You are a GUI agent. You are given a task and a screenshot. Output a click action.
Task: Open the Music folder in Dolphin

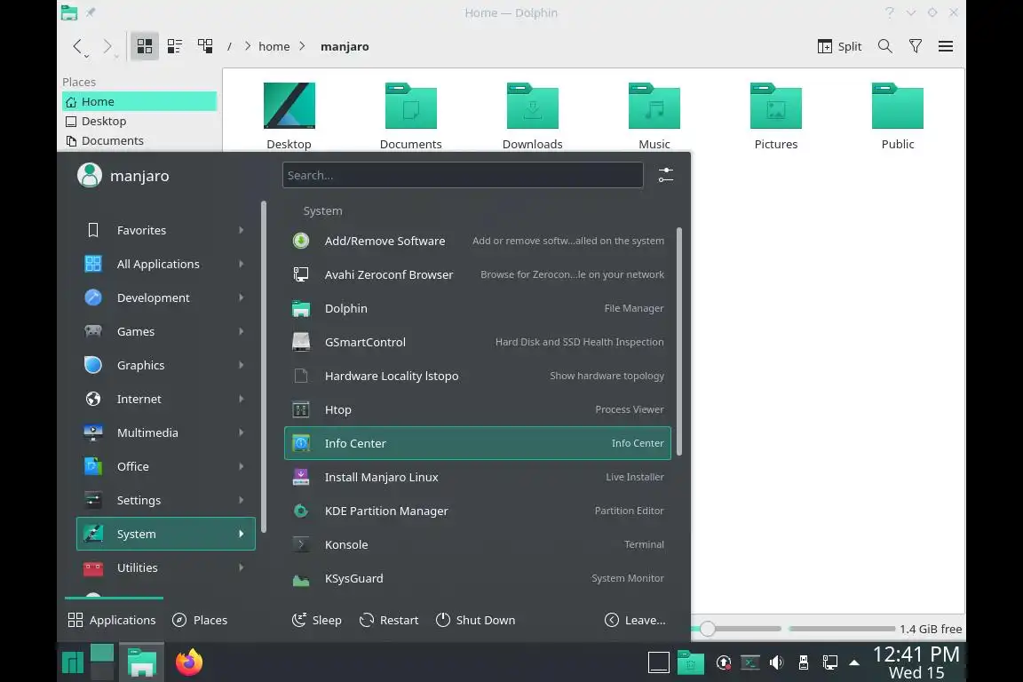[654, 116]
